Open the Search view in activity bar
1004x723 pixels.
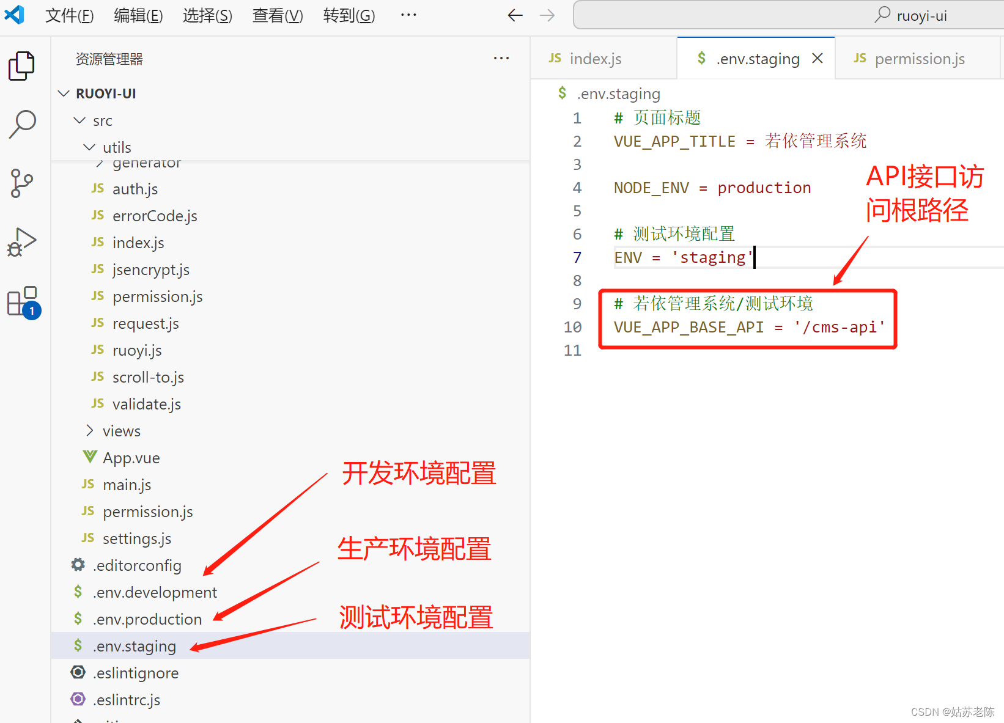click(22, 124)
